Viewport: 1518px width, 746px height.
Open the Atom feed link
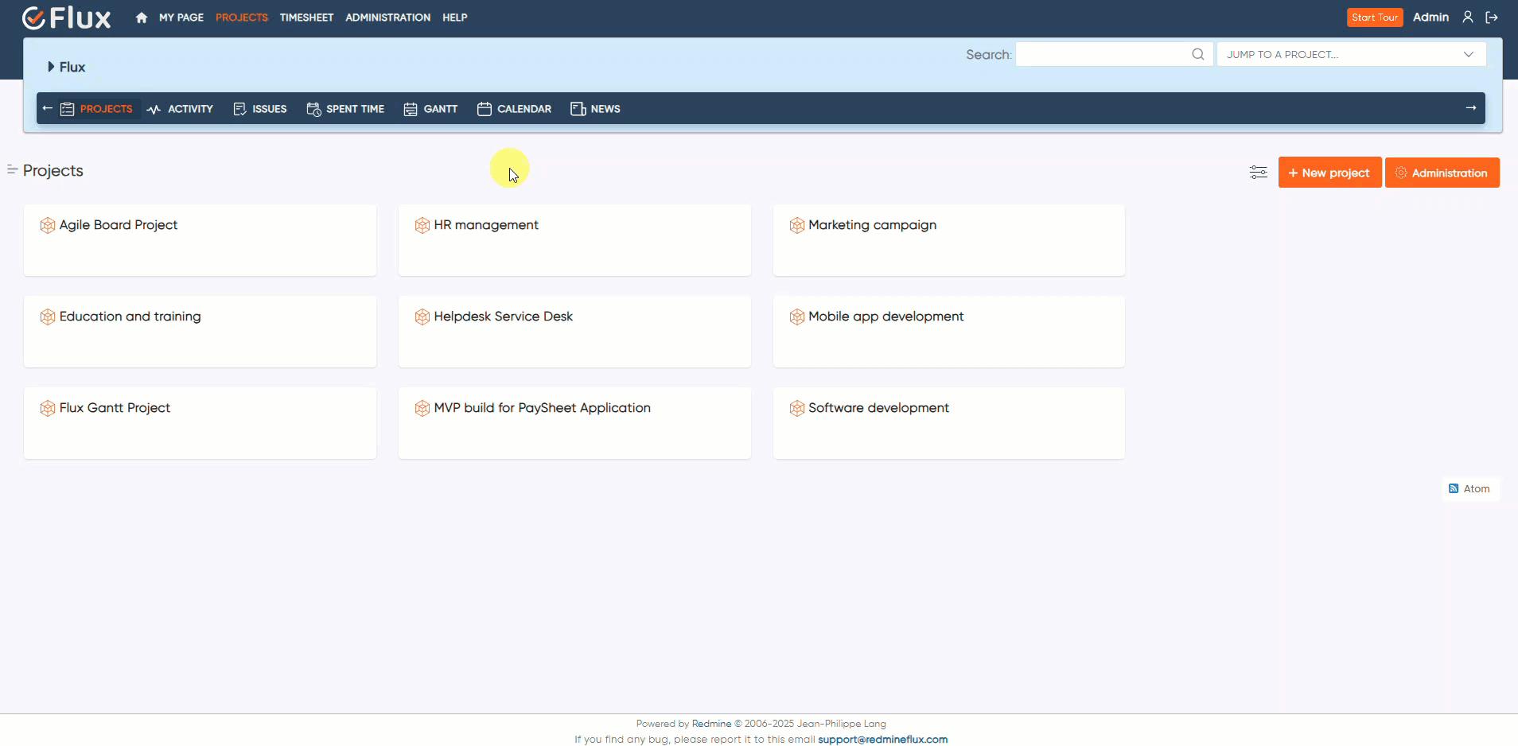pyautogui.click(x=1470, y=489)
